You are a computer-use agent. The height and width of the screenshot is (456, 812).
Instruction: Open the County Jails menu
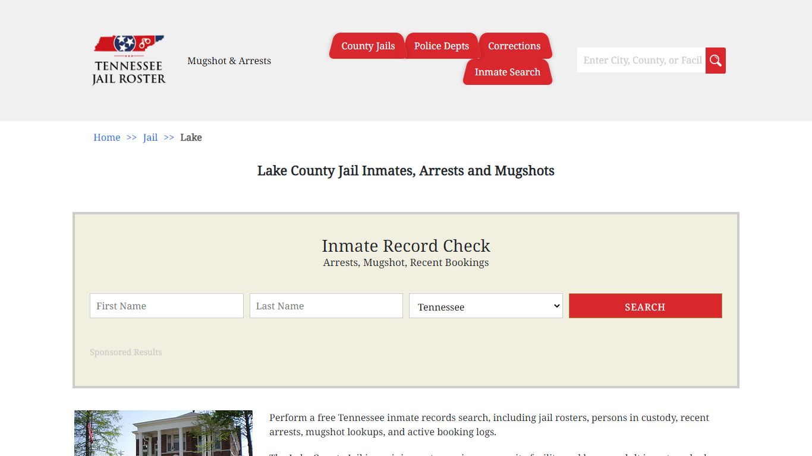click(368, 46)
